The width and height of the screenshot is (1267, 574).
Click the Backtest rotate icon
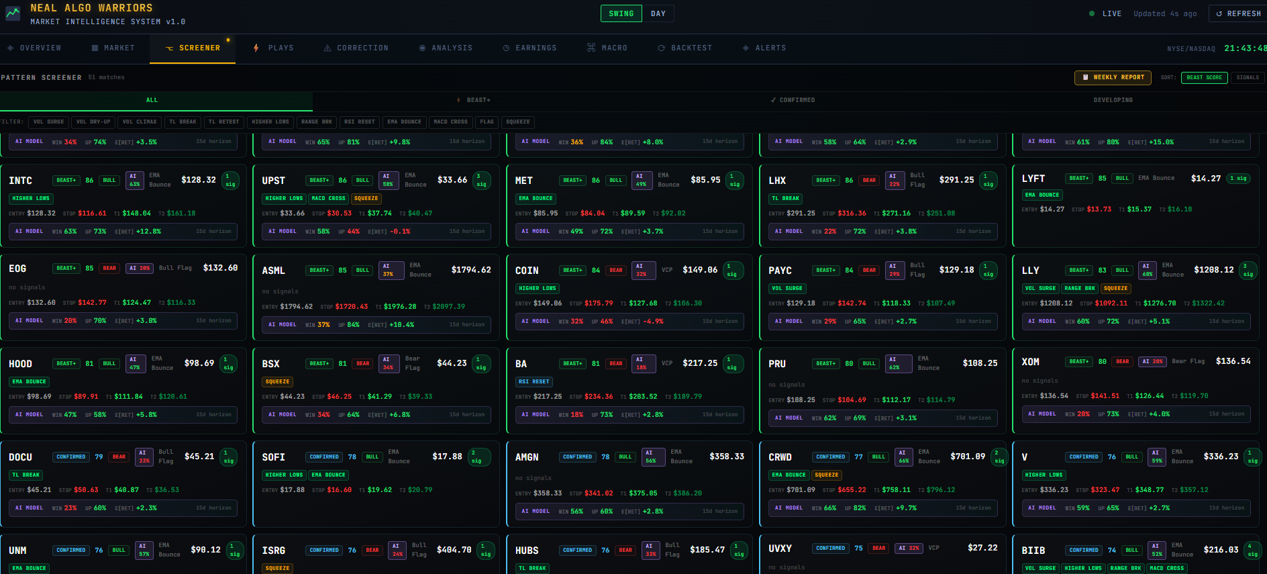(x=662, y=48)
